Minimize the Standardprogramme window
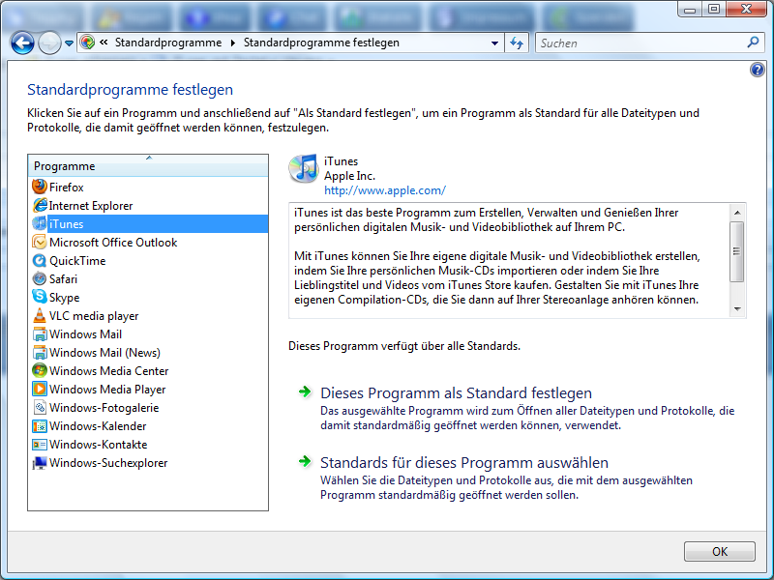The width and height of the screenshot is (774, 580). pos(690,9)
